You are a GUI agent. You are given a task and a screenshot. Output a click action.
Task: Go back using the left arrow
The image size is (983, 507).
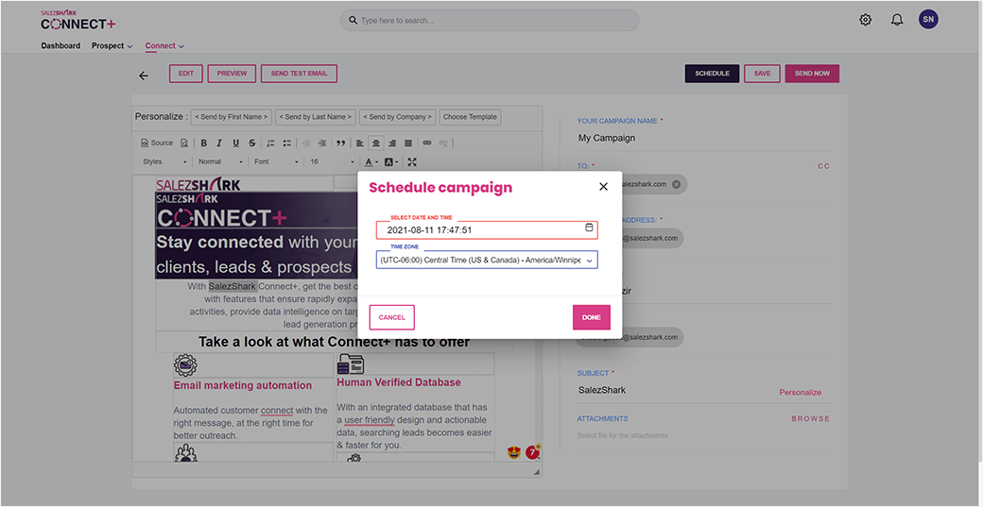tap(144, 76)
